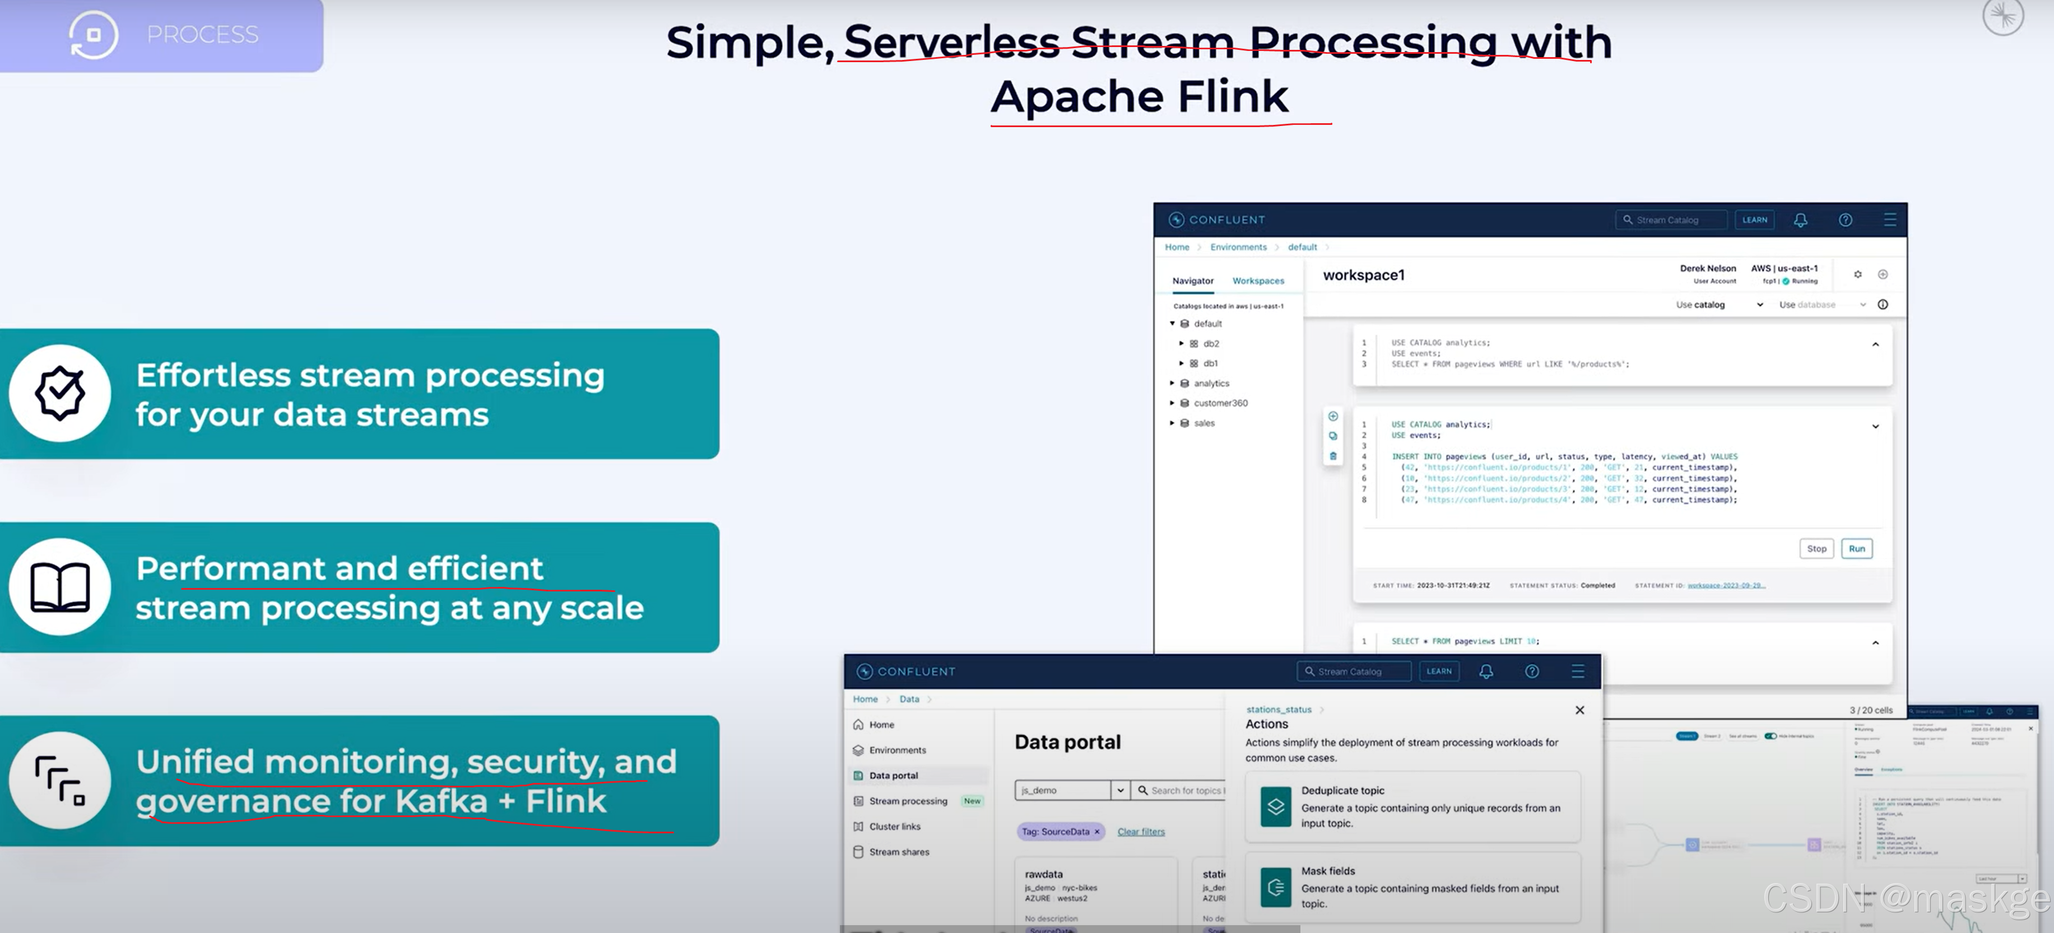Viewport: 2054px width, 933px height.
Task: Open the workspace statement ID link
Action: coord(1726,586)
